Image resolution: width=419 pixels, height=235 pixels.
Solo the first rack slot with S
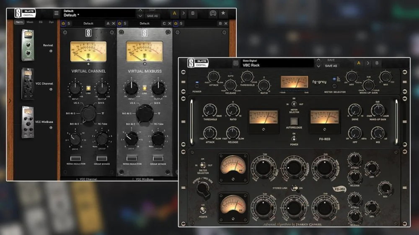tap(69, 23)
